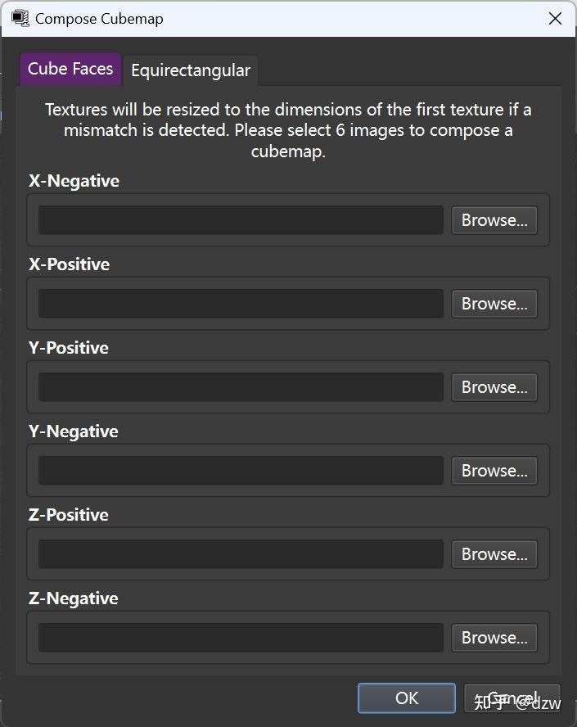Image resolution: width=577 pixels, height=727 pixels.
Task: Browse for the Y-Positive texture
Action: click(x=494, y=387)
